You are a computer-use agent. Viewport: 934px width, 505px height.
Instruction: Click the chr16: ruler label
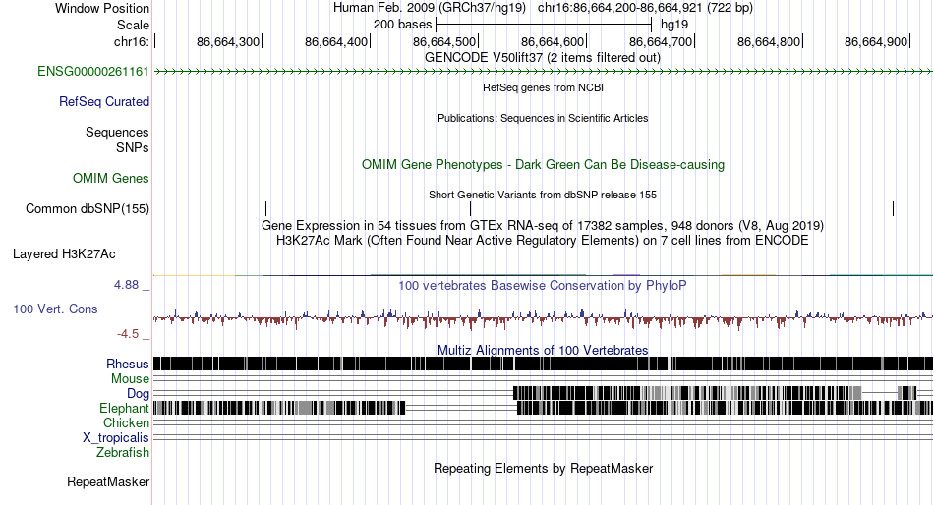click(x=131, y=41)
